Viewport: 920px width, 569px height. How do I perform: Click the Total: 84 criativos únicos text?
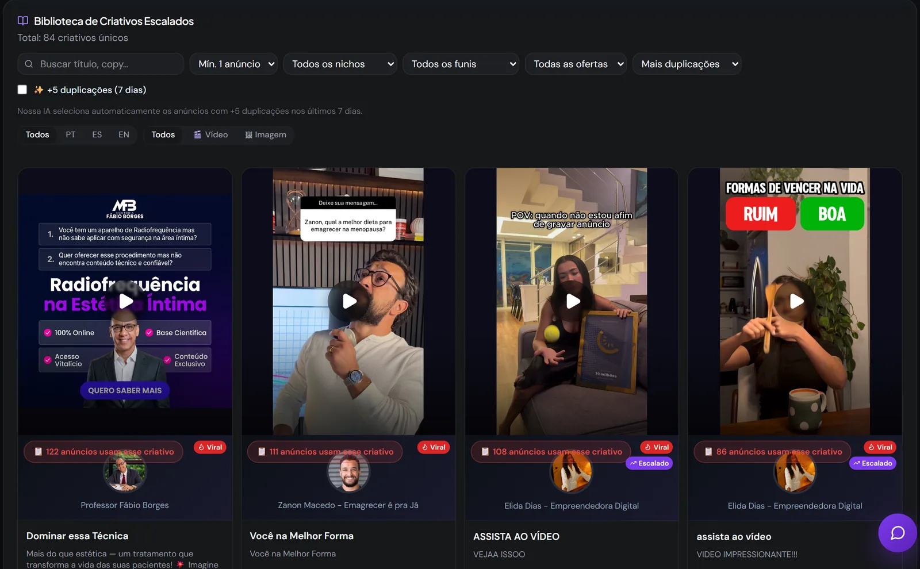(x=72, y=37)
